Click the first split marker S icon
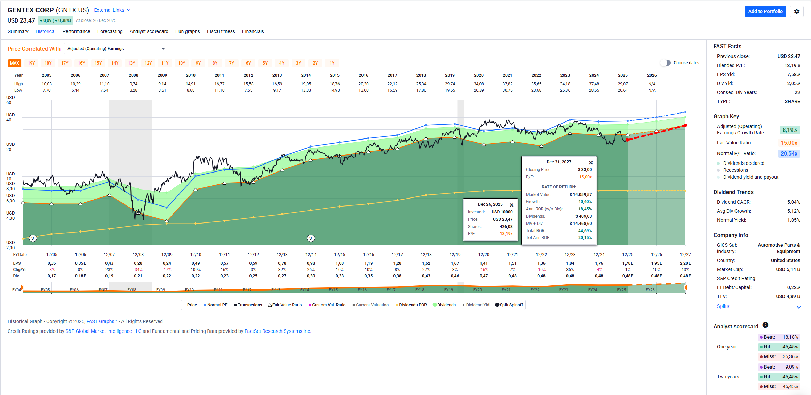811x395 pixels. point(33,238)
